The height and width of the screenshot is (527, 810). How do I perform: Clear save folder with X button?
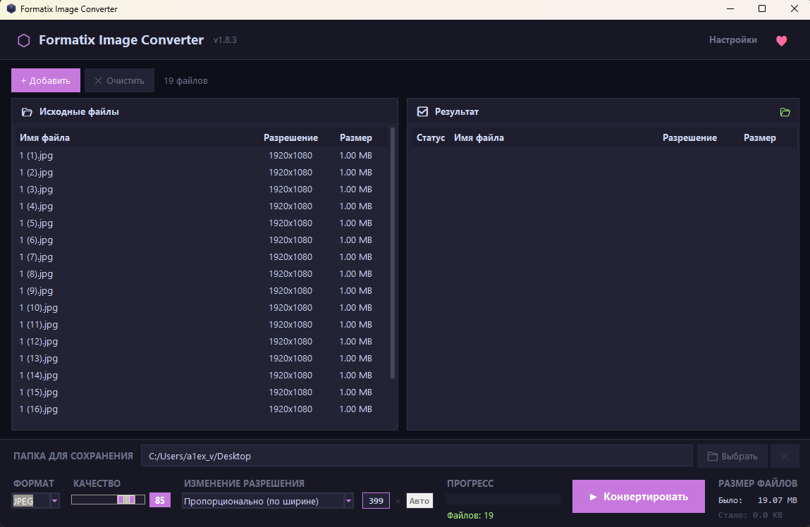point(784,457)
